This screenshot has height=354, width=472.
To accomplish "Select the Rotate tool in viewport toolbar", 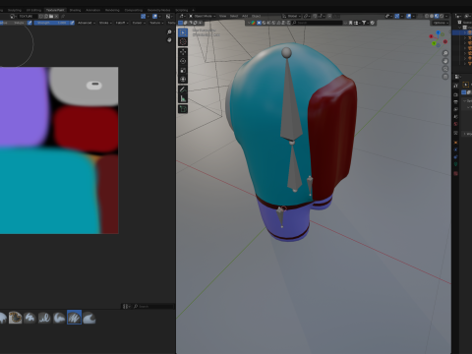I will click(183, 61).
